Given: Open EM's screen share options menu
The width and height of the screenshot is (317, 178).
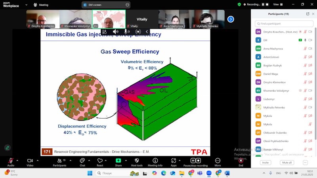Looking at the screenshot, I should tap(127, 5).
